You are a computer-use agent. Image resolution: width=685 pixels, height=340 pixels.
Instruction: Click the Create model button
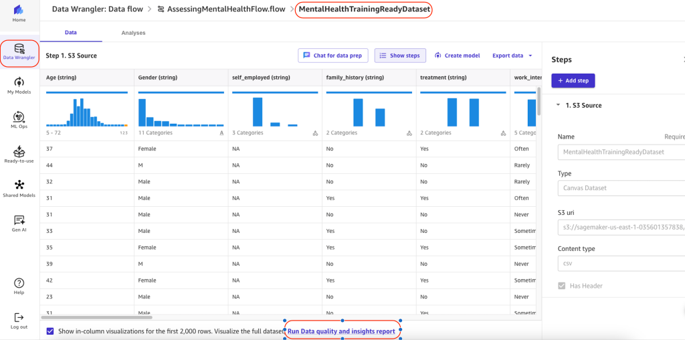point(458,56)
